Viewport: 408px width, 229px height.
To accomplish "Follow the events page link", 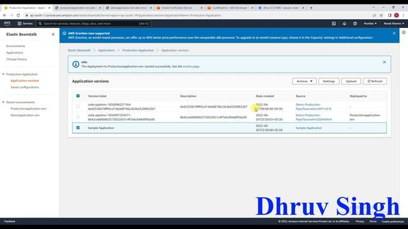I will click(x=191, y=66).
